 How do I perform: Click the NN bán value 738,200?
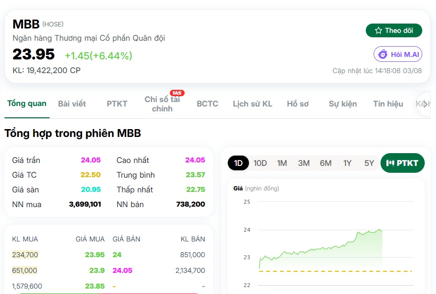point(191,204)
